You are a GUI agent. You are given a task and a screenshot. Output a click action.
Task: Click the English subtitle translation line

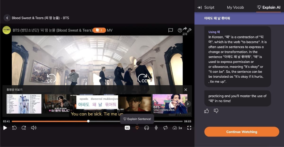point(97,114)
